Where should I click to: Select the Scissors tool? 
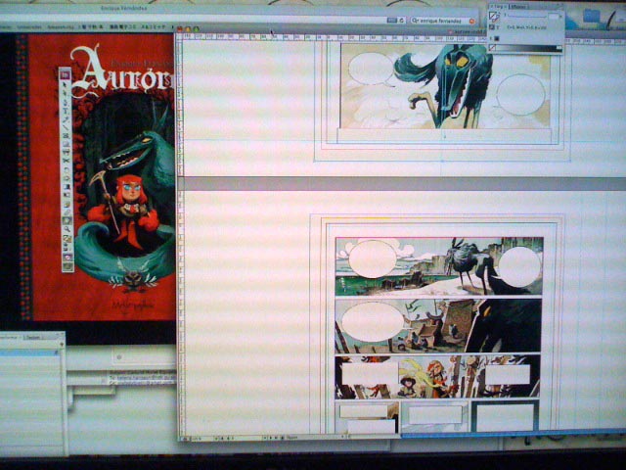[x=67, y=161]
